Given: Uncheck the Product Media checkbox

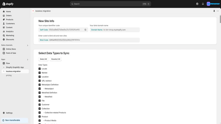Looking at the screenshot, I should [x=40, y=121].
